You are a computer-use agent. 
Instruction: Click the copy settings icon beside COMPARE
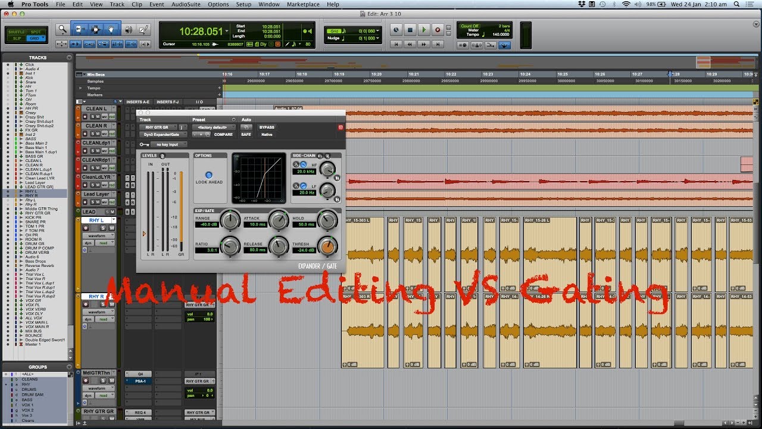coord(207,135)
